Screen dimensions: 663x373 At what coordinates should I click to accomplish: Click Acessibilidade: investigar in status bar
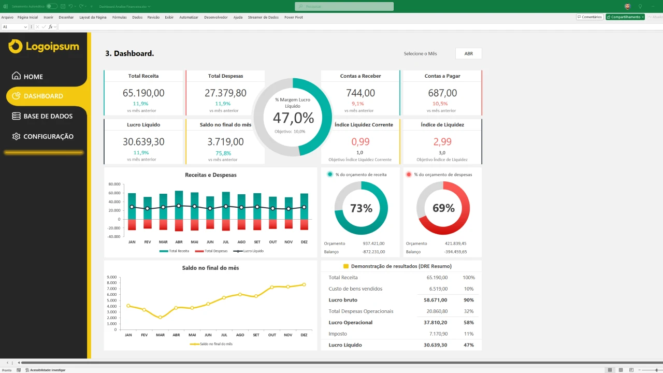click(45, 370)
